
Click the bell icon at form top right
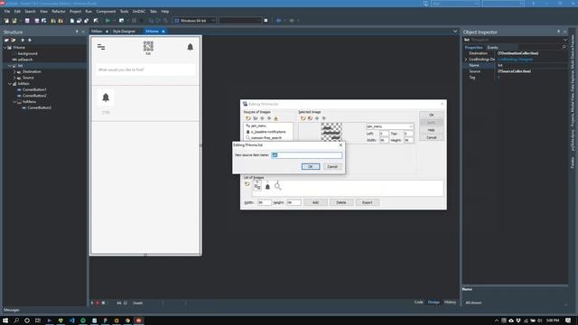click(191, 47)
